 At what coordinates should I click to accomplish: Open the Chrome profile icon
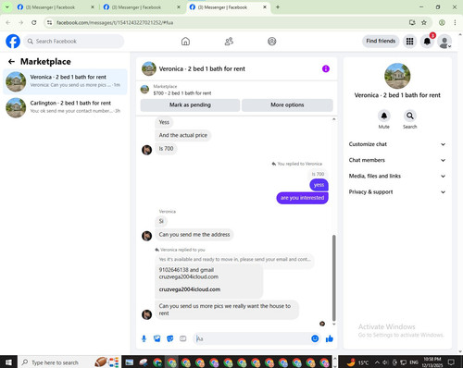(442, 22)
